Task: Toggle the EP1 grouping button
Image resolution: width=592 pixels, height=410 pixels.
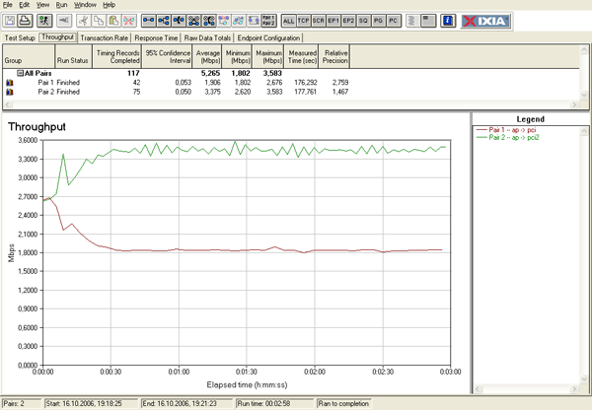Action: pyautogui.click(x=333, y=21)
